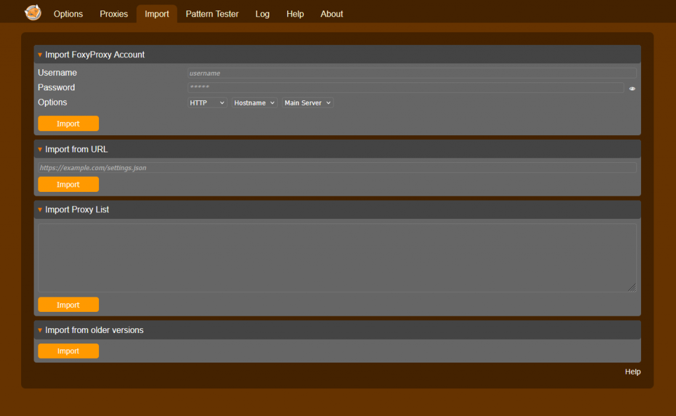Viewport: 676px width, 416px height.
Task: Click the Options row label
Action: tap(53, 102)
